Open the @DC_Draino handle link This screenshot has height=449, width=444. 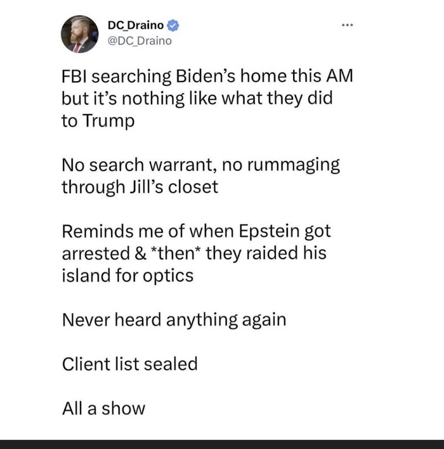[140, 41]
